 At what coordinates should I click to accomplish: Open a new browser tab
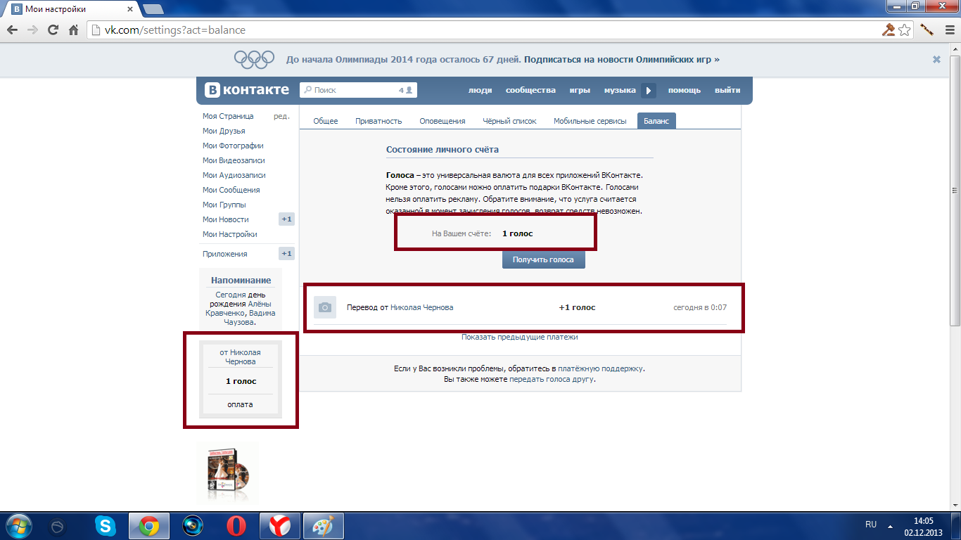pyautogui.click(x=153, y=9)
